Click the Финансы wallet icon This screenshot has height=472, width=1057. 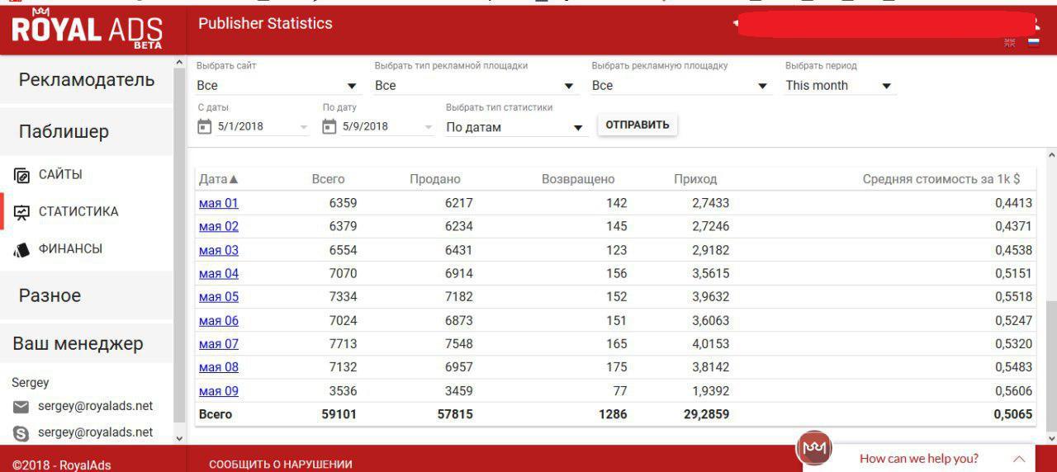(21, 249)
